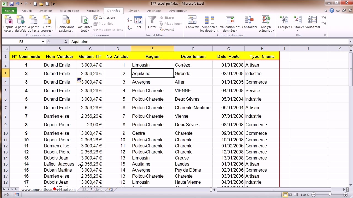Viewport: 353px width, 198px height.
Task: Switch to Normal view in status bar
Action: click(285, 195)
